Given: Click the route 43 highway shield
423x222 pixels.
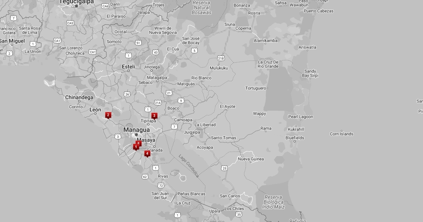Looking at the screenshot, I should pyautogui.click(x=155, y=52).
